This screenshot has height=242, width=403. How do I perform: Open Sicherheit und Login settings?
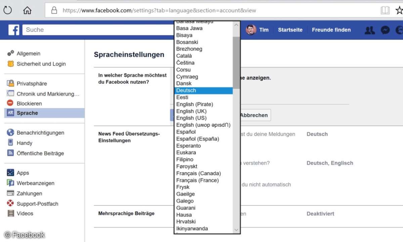click(41, 64)
